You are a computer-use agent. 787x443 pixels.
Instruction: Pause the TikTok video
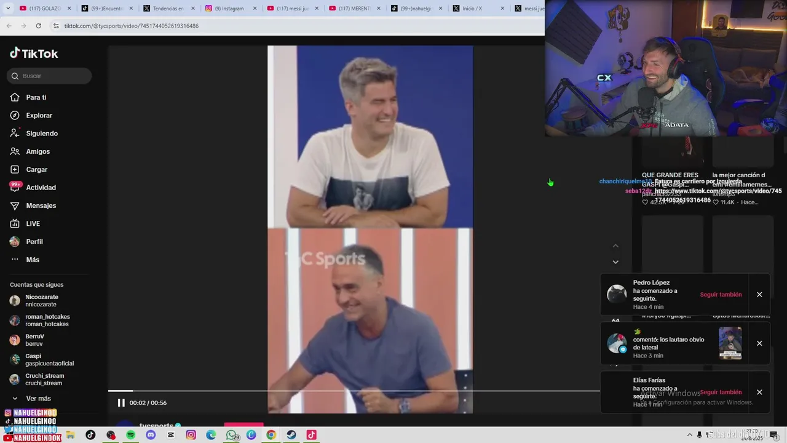coord(121,403)
